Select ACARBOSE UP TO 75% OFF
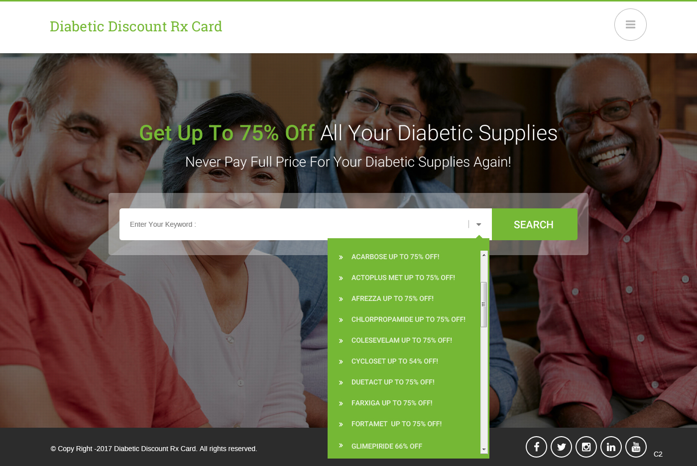697x466 pixels. (x=395, y=257)
